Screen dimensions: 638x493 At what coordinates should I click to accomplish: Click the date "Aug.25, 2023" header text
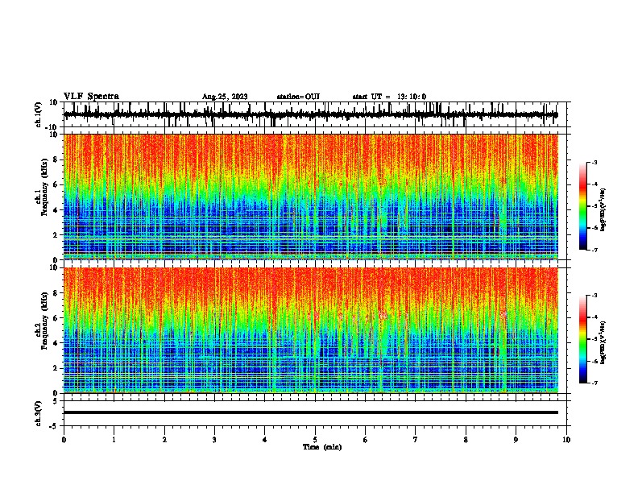pos(225,97)
